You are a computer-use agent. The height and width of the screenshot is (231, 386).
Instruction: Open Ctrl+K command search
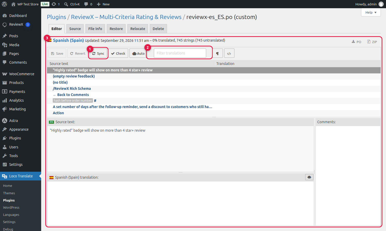pyautogui.click(x=72, y=4)
